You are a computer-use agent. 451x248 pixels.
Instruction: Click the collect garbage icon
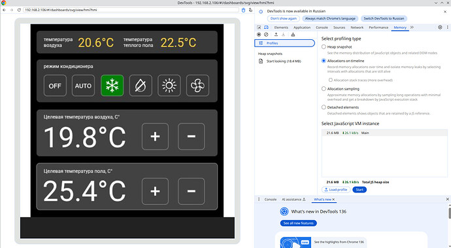pos(293,35)
